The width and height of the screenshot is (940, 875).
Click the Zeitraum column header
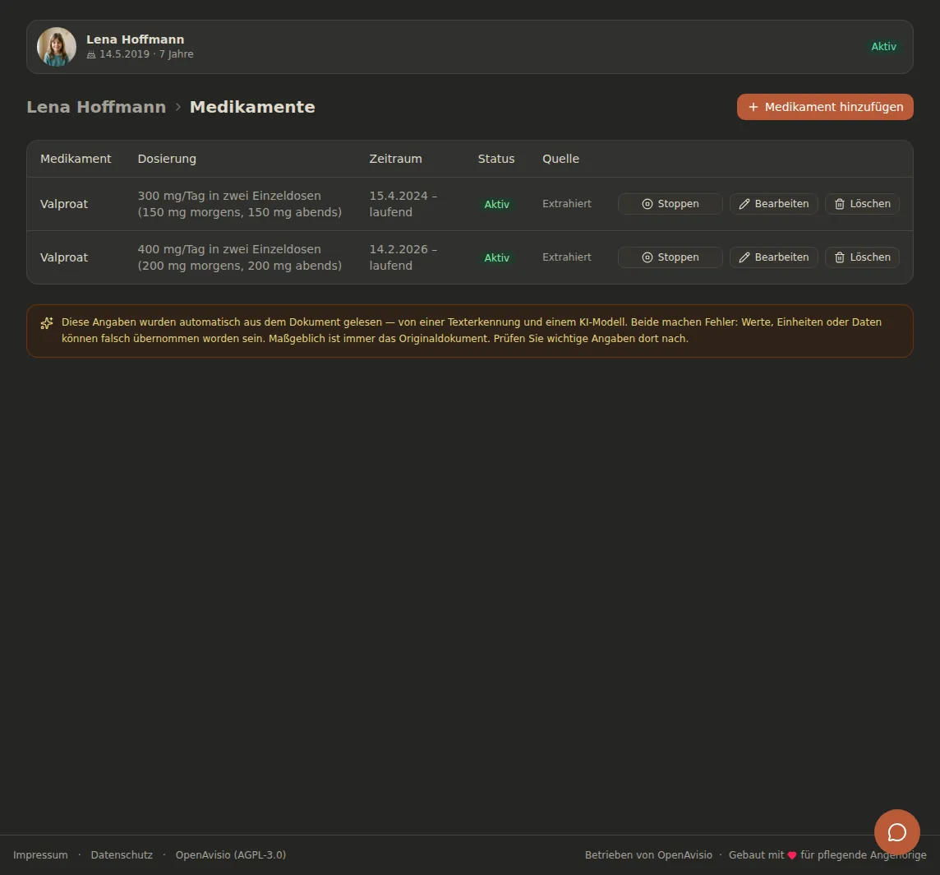(x=396, y=159)
